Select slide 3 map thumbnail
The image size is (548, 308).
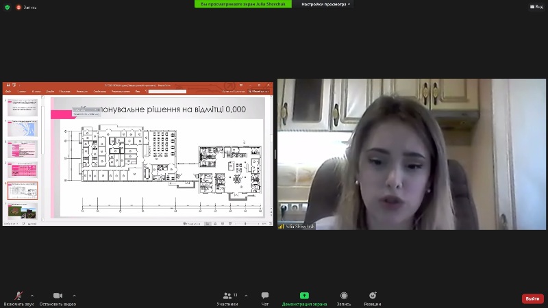pyautogui.click(x=23, y=129)
